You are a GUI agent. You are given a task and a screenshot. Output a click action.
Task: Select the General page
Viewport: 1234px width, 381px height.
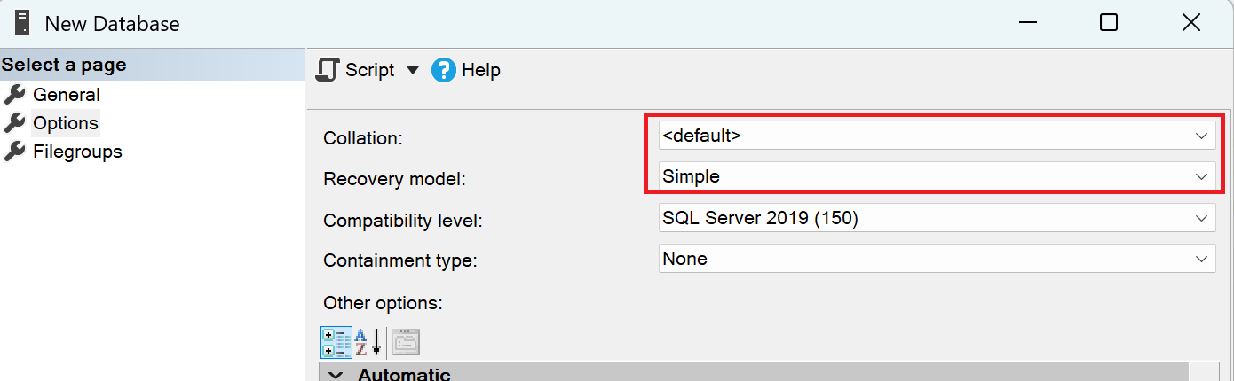(66, 95)
